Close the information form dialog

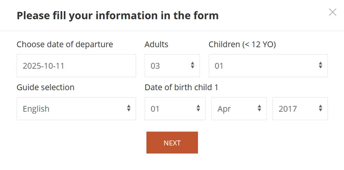coord(332,12)
